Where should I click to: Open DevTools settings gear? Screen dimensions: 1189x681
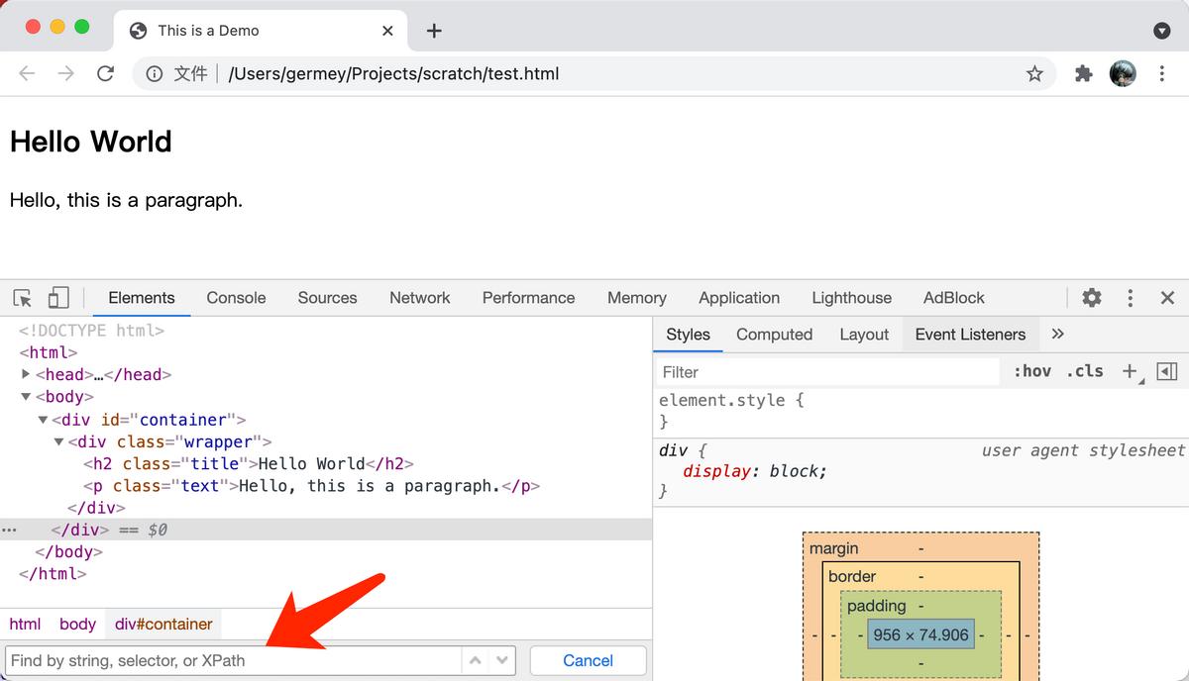click(1091, 298)
